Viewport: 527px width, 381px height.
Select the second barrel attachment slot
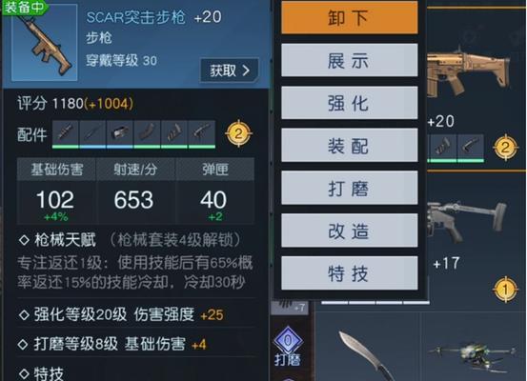pyautogui.click(x=92, y=133)
